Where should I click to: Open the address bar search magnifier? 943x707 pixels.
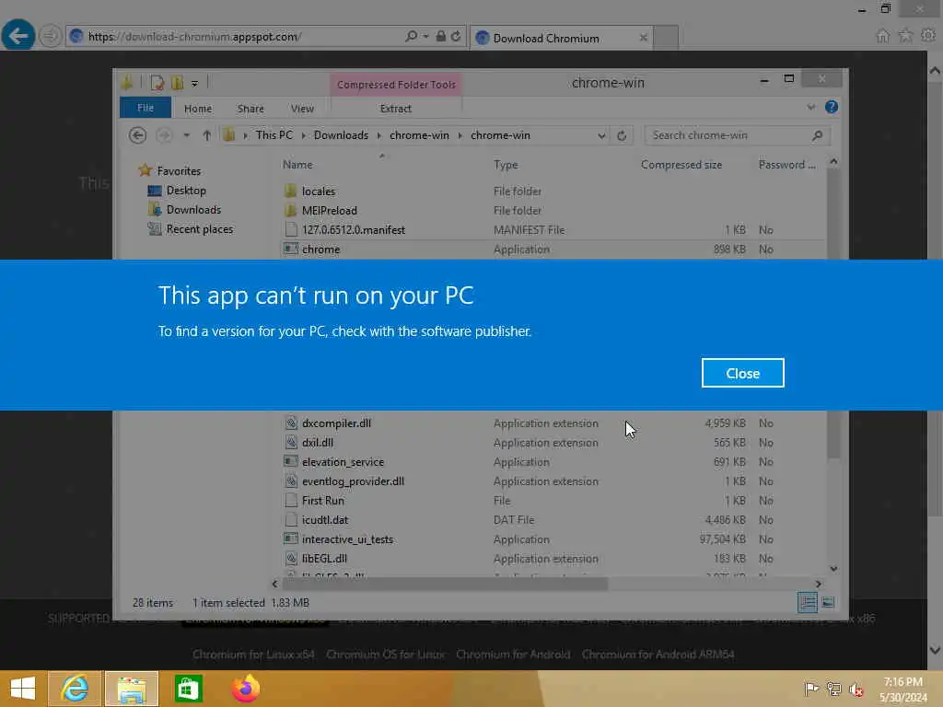click(412, 36)
